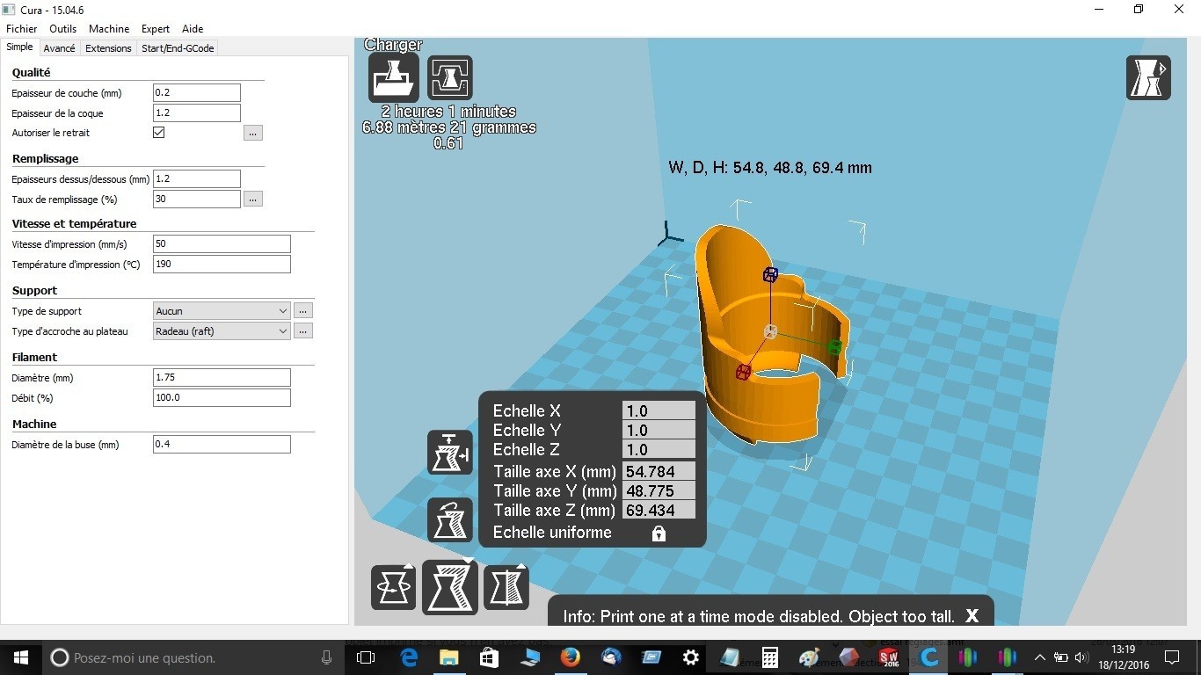This screenshot has height=675, width=1201.
Task: Open the Windows Store taskbar icon
Action: [490, 657]
